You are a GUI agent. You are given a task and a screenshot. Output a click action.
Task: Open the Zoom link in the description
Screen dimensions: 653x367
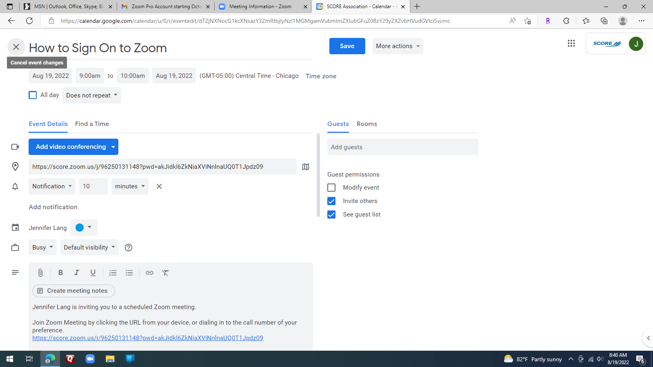[x=148, y=338]
